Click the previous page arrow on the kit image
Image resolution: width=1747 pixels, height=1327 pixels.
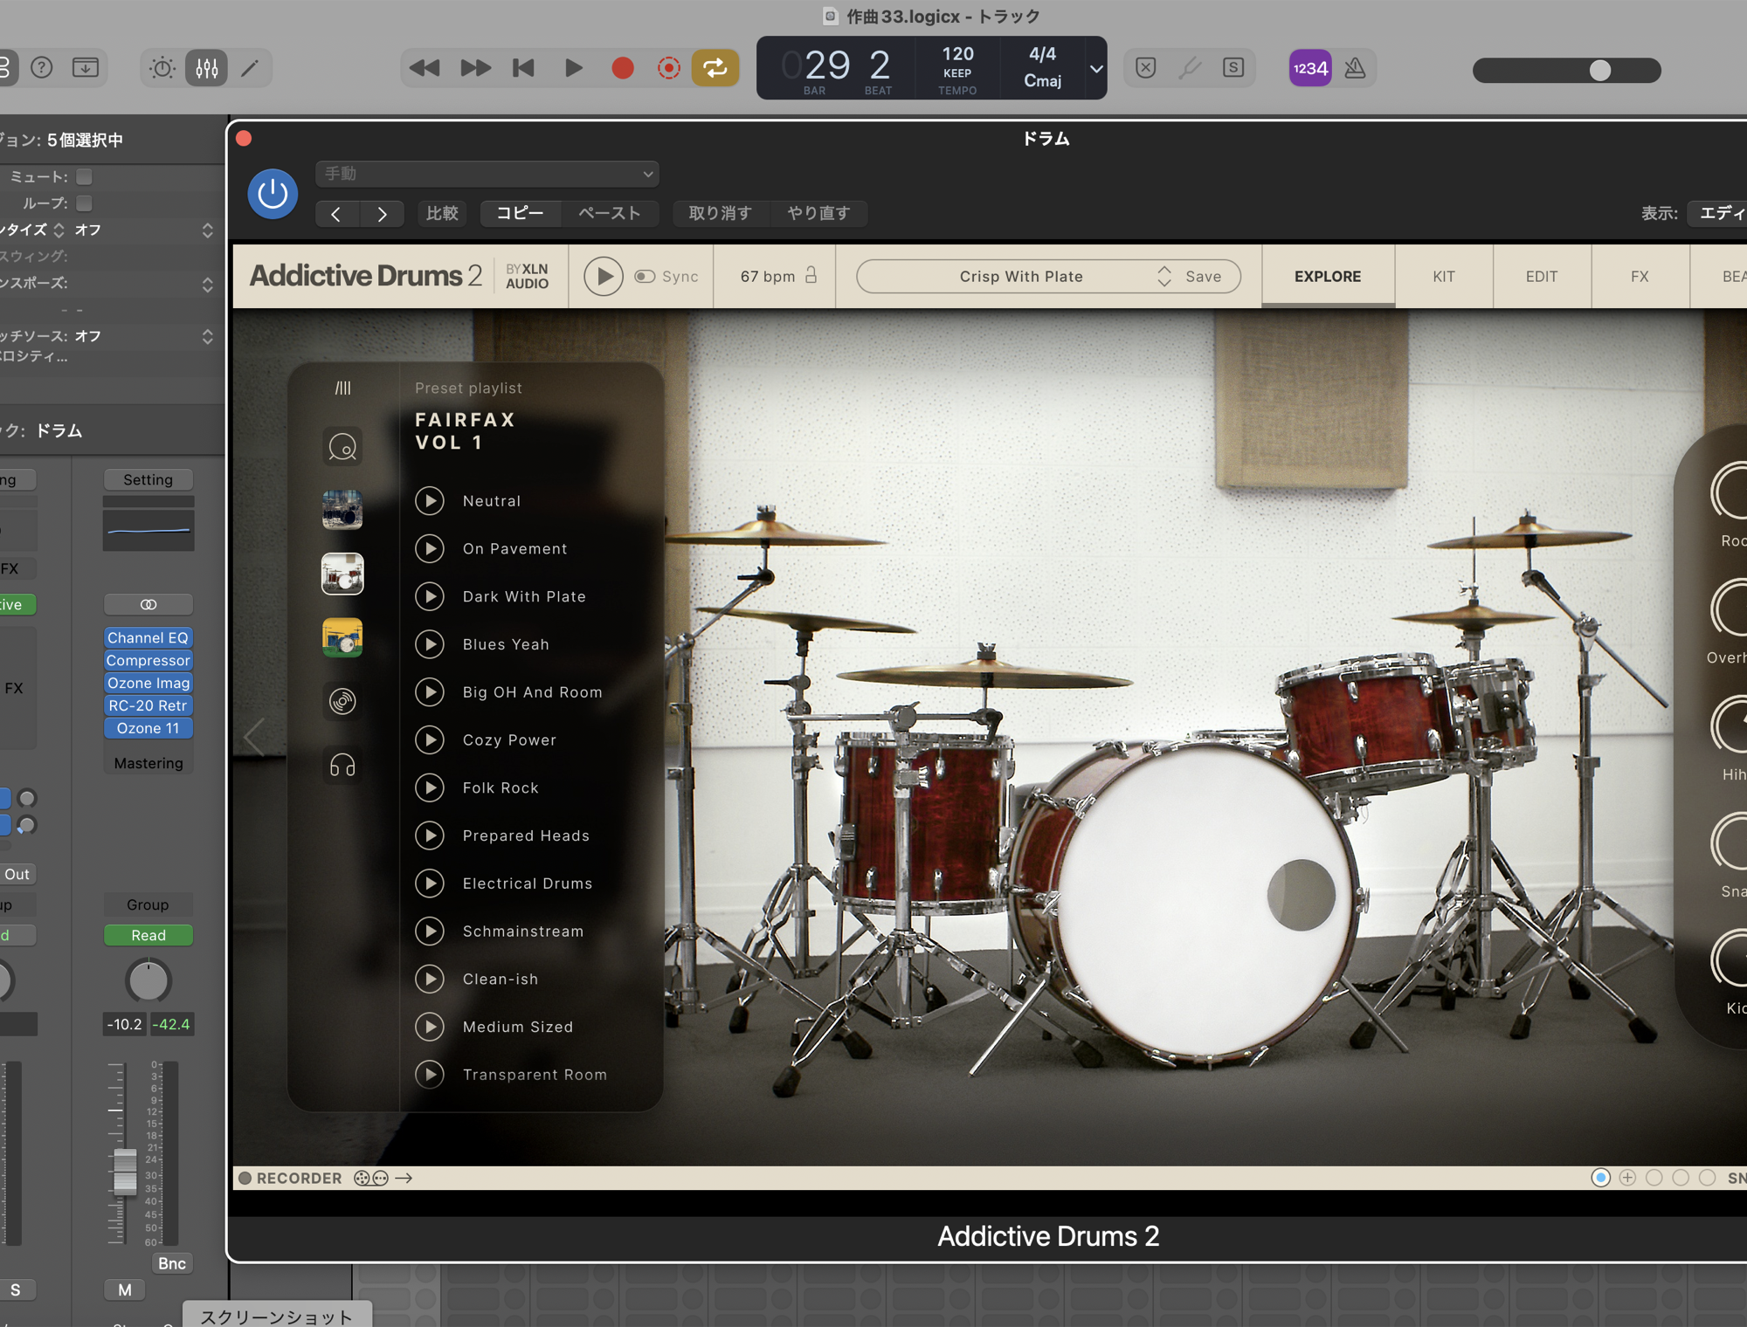pos(254,738)
